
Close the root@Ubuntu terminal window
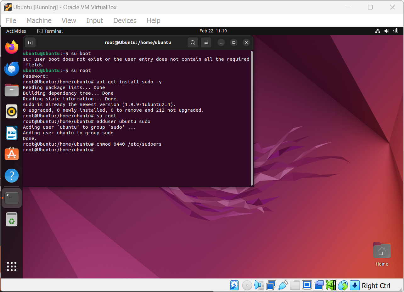[x=246, y=42]
